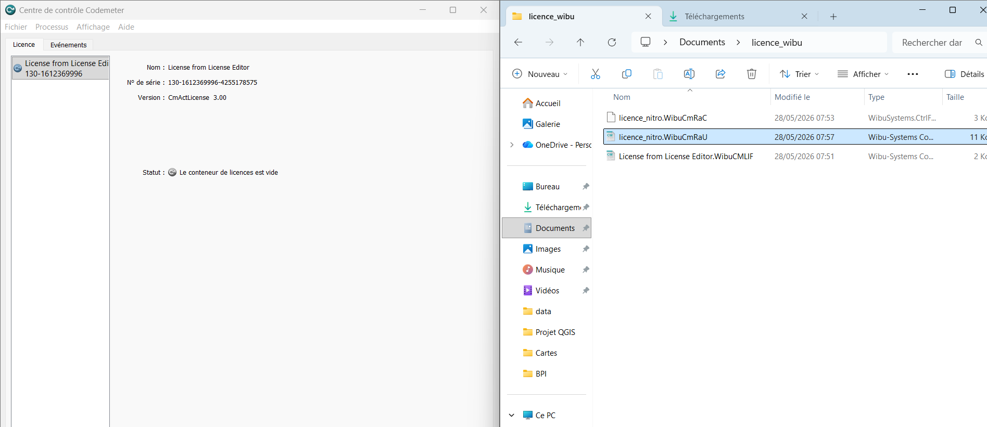
Task: Open the Affichage menu in Codemeter
Action: [93, 27]
